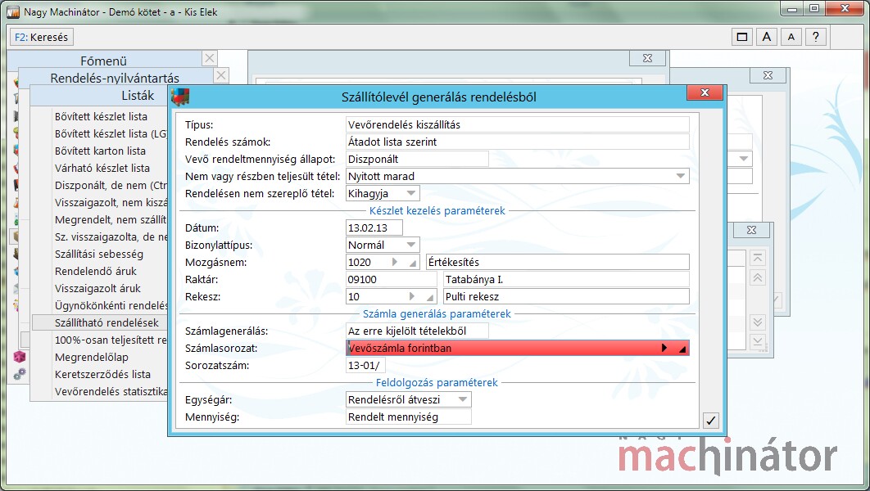Jump to top arrow in background list window
This screenshot has height=491, width=870.
click(x=758, y=258)
